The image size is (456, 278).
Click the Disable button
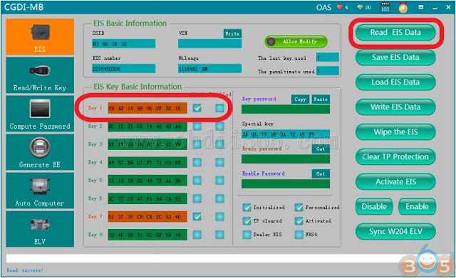pos(374,207)
